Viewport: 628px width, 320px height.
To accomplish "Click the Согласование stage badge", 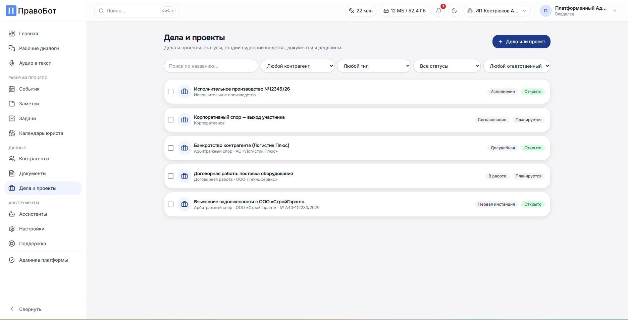I will [x=492, y=120].
